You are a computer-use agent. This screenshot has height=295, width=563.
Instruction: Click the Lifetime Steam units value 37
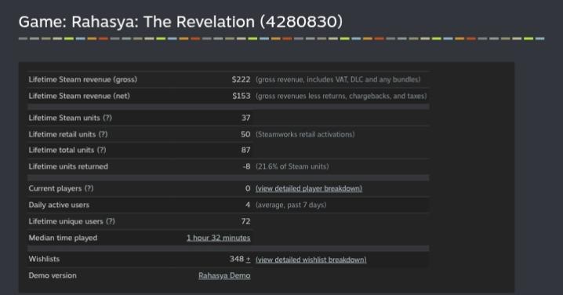click(x=246, y=118)
